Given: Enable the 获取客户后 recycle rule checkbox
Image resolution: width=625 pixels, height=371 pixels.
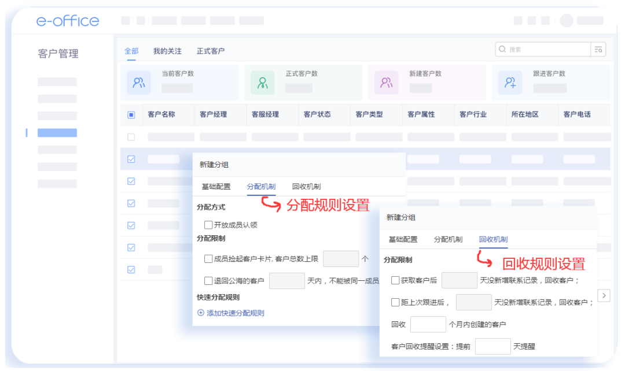Looking at the screenshot, I should (x=395, y=280).
